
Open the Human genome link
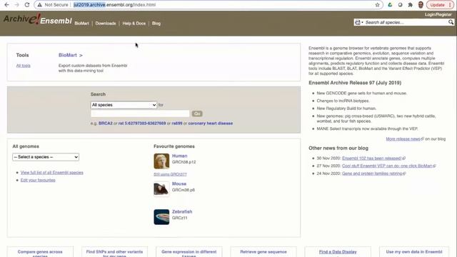[179, 156]
